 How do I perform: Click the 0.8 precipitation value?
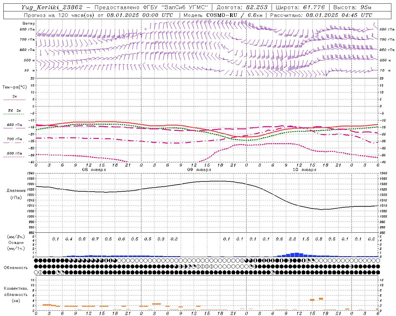click(319, 239)
